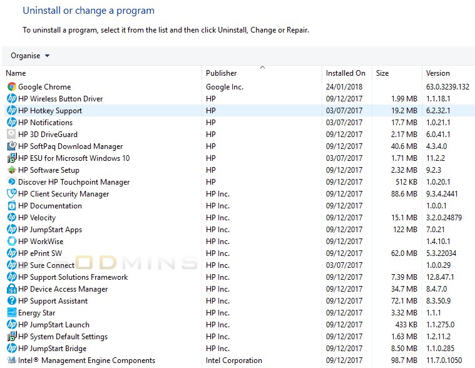The height and width of the screenshot is (368, 475).
Task: Select HP ESU for Microsoft Windows 10
Action: (x=74, y=158)
